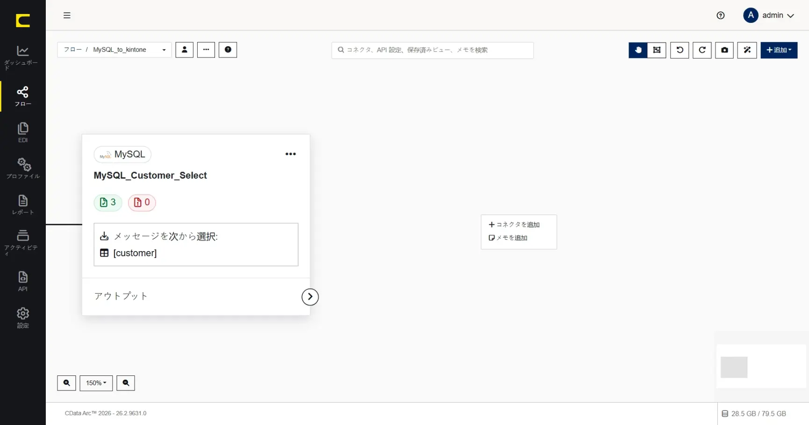809x425 pixels.
Task: Open the flow ellipsis options button in toolbar
Action: click(206, 50)
